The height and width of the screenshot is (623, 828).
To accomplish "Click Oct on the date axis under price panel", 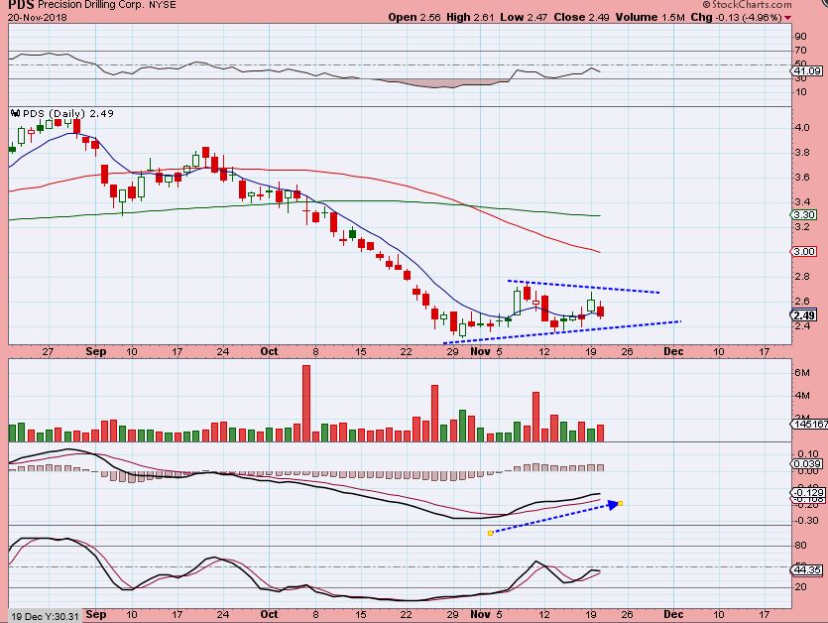I will coord(269,351).
